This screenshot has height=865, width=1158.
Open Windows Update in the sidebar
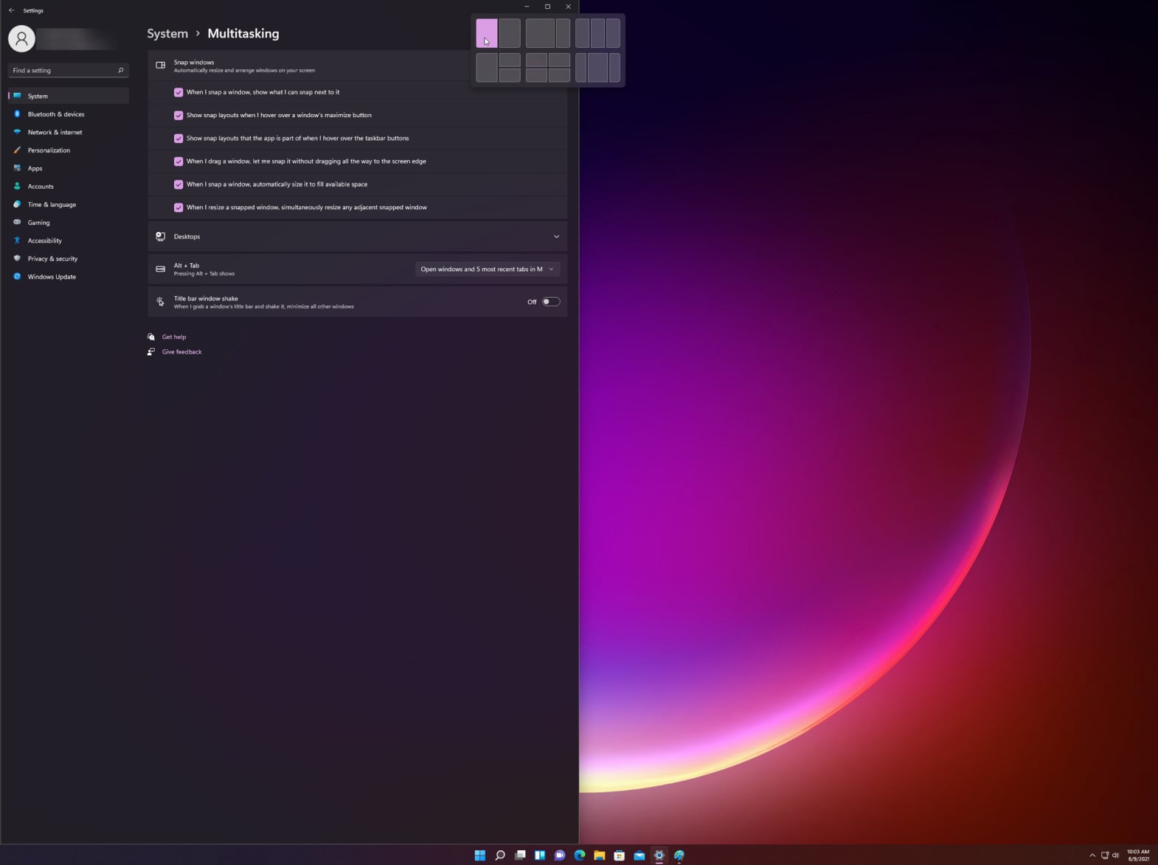(x=52, y=277)
